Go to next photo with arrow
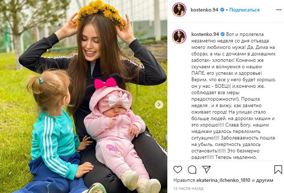Image resolution: width=284 pixels, height=193 pixels. click(x=159, y=104)
